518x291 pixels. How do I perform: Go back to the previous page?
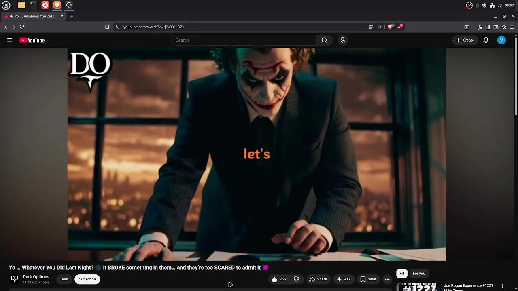(6, 27)
